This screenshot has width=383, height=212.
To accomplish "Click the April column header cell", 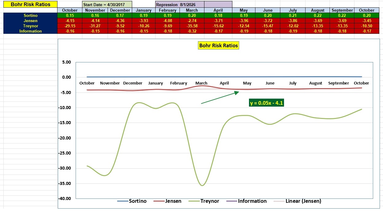I will (218, 10).
